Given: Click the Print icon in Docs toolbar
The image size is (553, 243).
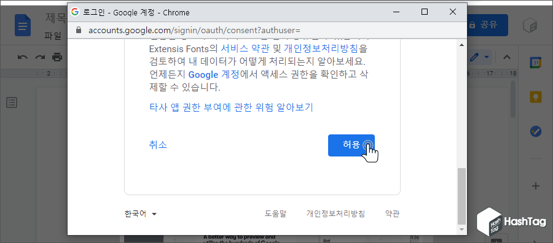Looking at the screenshot, I should pyautogui.click(x=57, y=56).
